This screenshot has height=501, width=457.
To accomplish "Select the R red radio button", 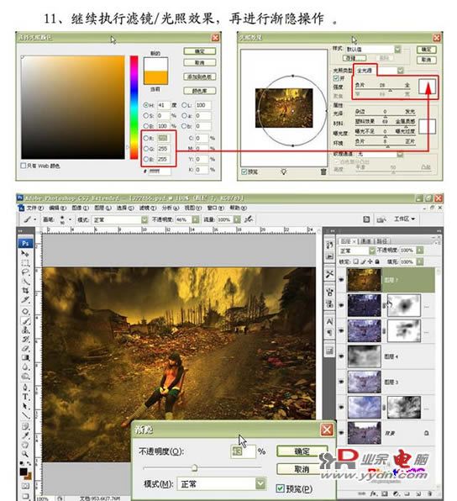I will (x=146, y=138).
